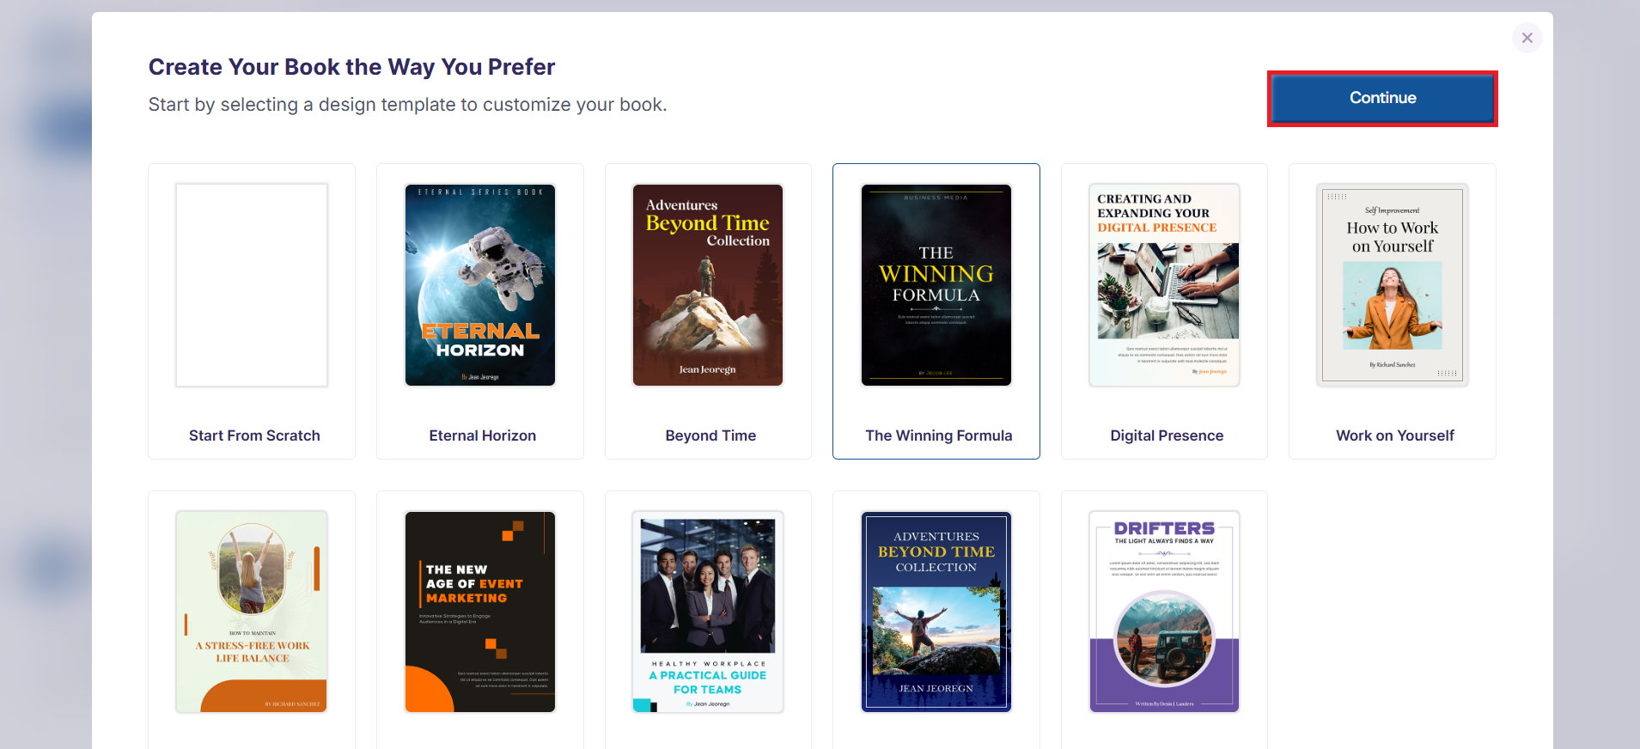The image size is (1640, 749).
Task: Click the Beyond Time label
Action: pyautogui.click(x=710, y=435)
